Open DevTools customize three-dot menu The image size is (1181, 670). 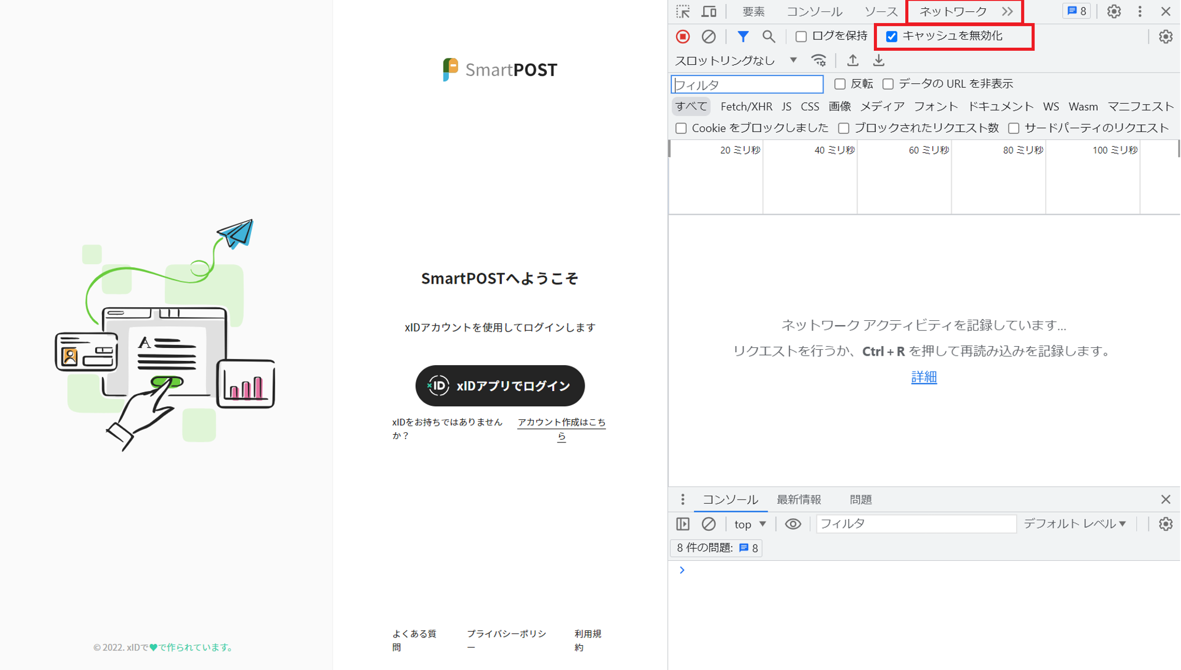[x=1140, y=11]
